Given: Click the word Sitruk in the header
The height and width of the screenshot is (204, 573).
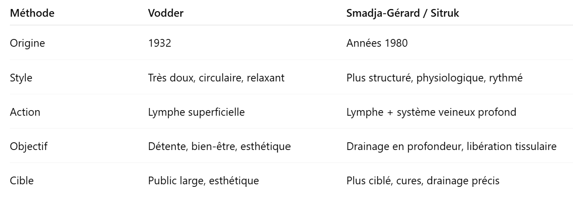Looking at the screenshot, I should click(446, 13).
